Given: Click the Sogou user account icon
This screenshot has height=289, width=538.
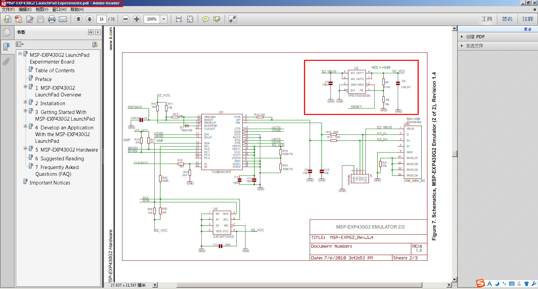Looking at the screenshot, I should click(x=519, y=284).
